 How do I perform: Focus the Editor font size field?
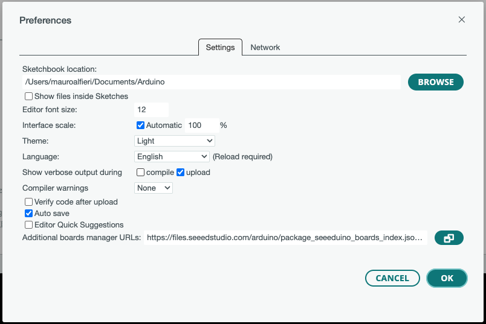click(151, 110)
